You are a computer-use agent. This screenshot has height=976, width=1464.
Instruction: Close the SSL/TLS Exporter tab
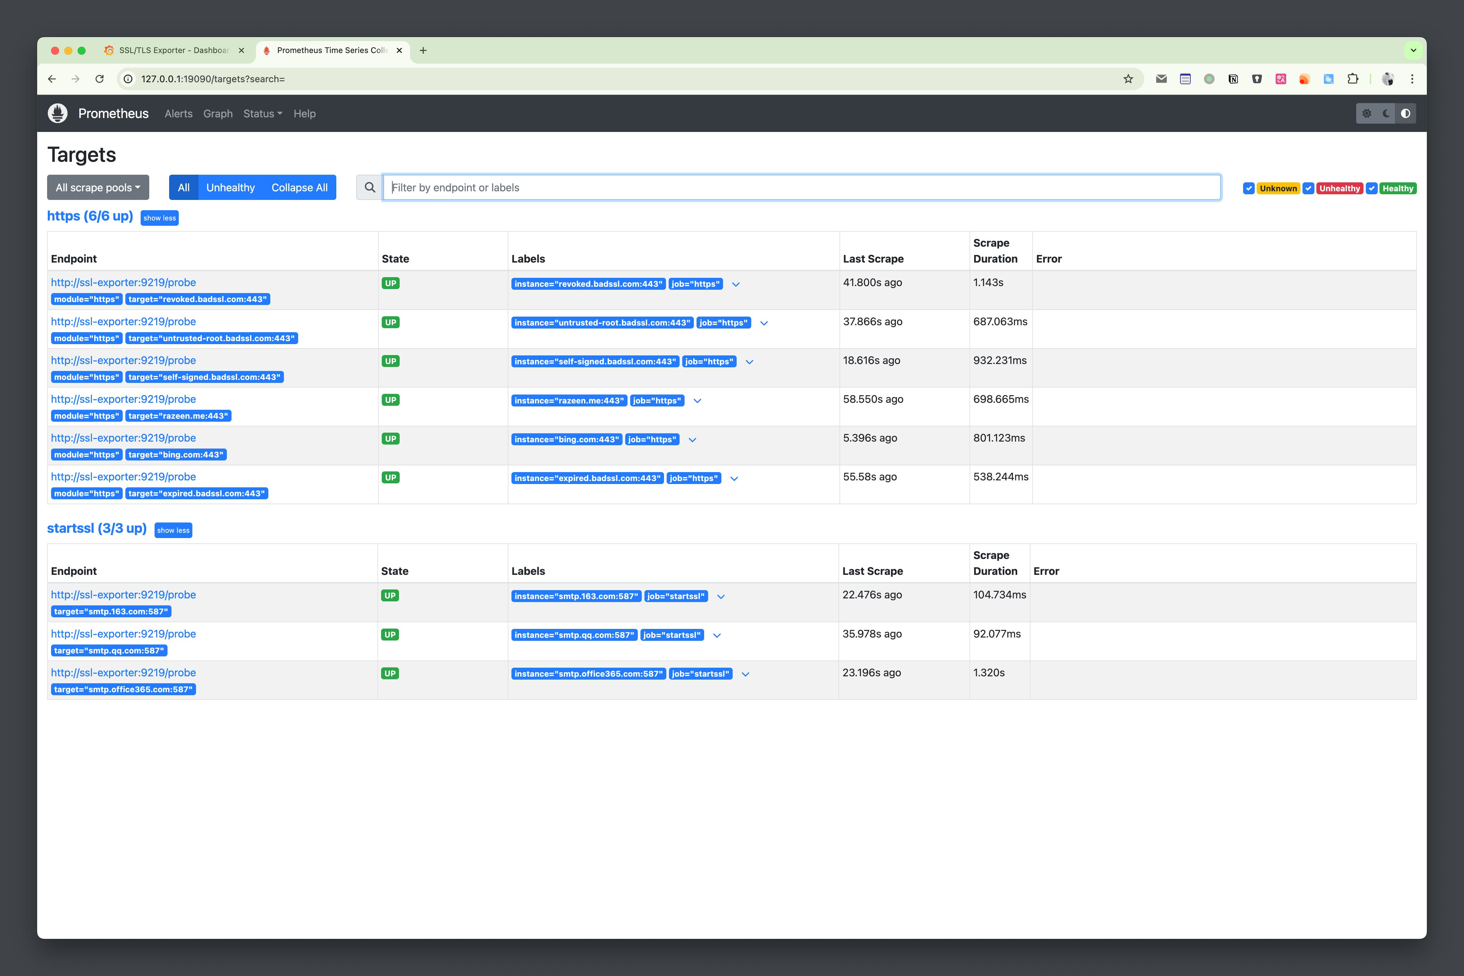coord(241,50)
